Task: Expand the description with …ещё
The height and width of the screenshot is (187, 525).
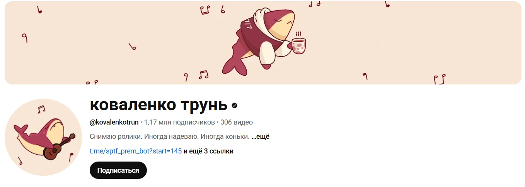Action: [x=261, y=136]
